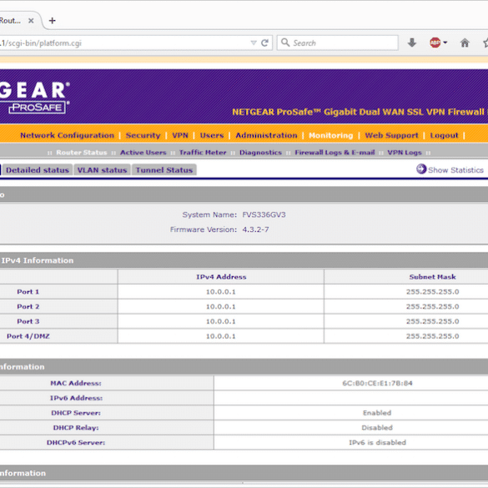
Task: Go to browser Home page icon
Action: 465,43
